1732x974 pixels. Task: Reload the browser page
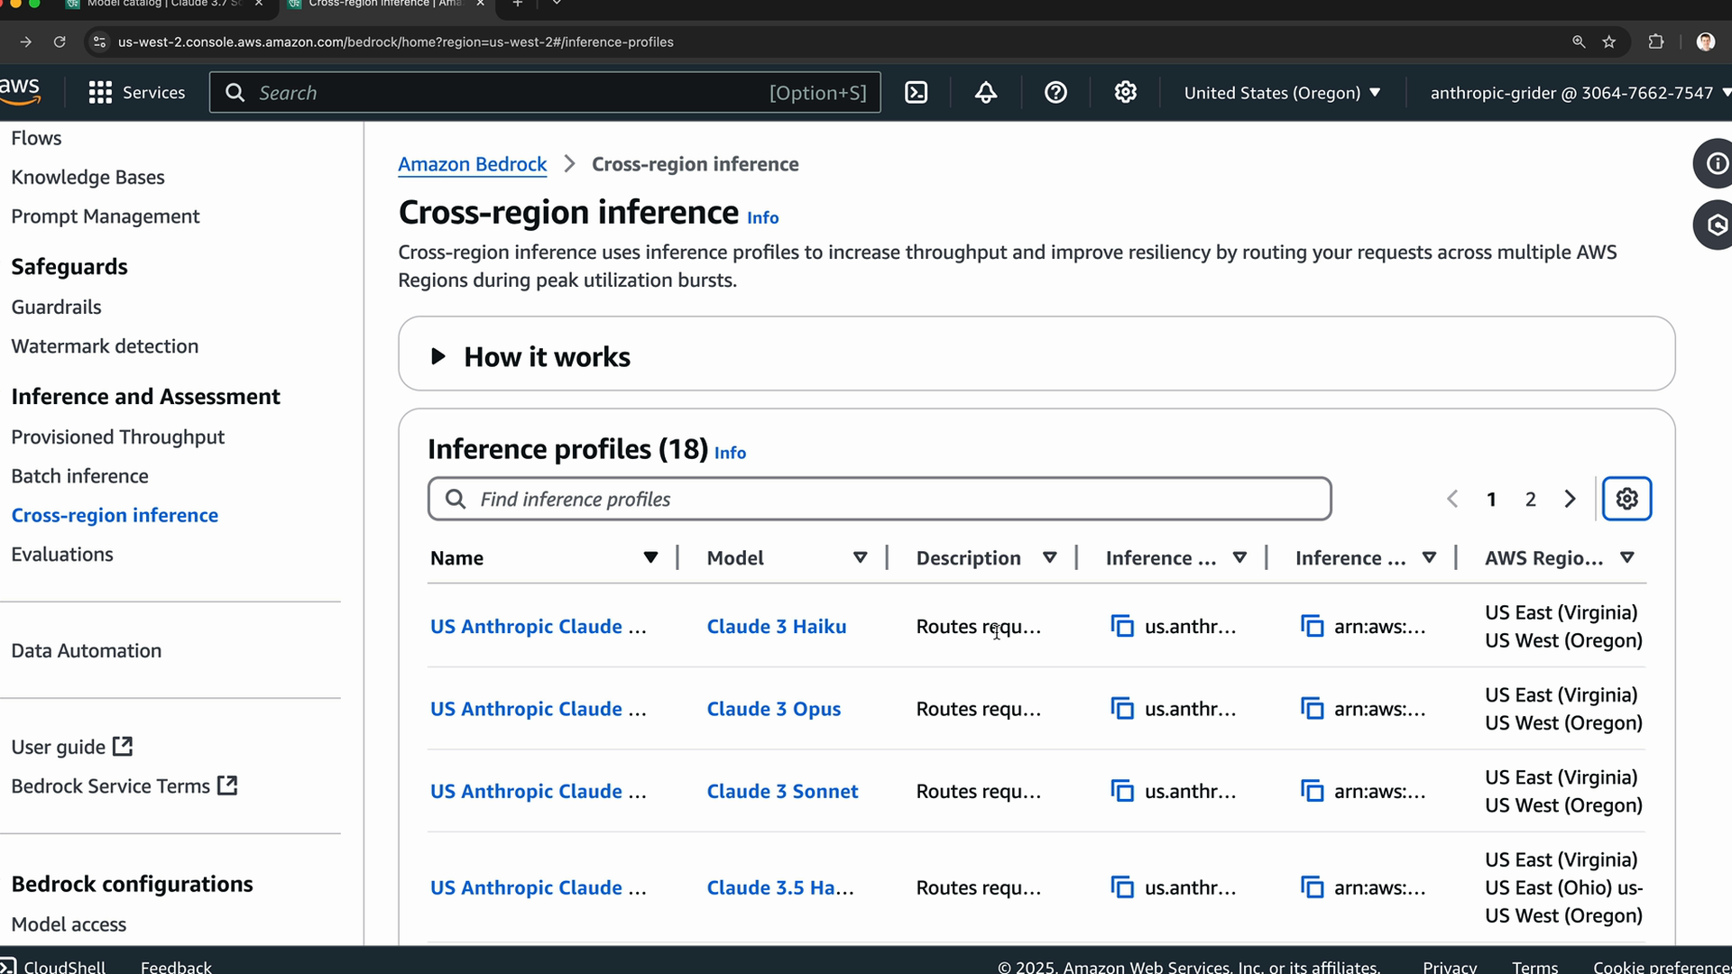[x=60, y=41]
